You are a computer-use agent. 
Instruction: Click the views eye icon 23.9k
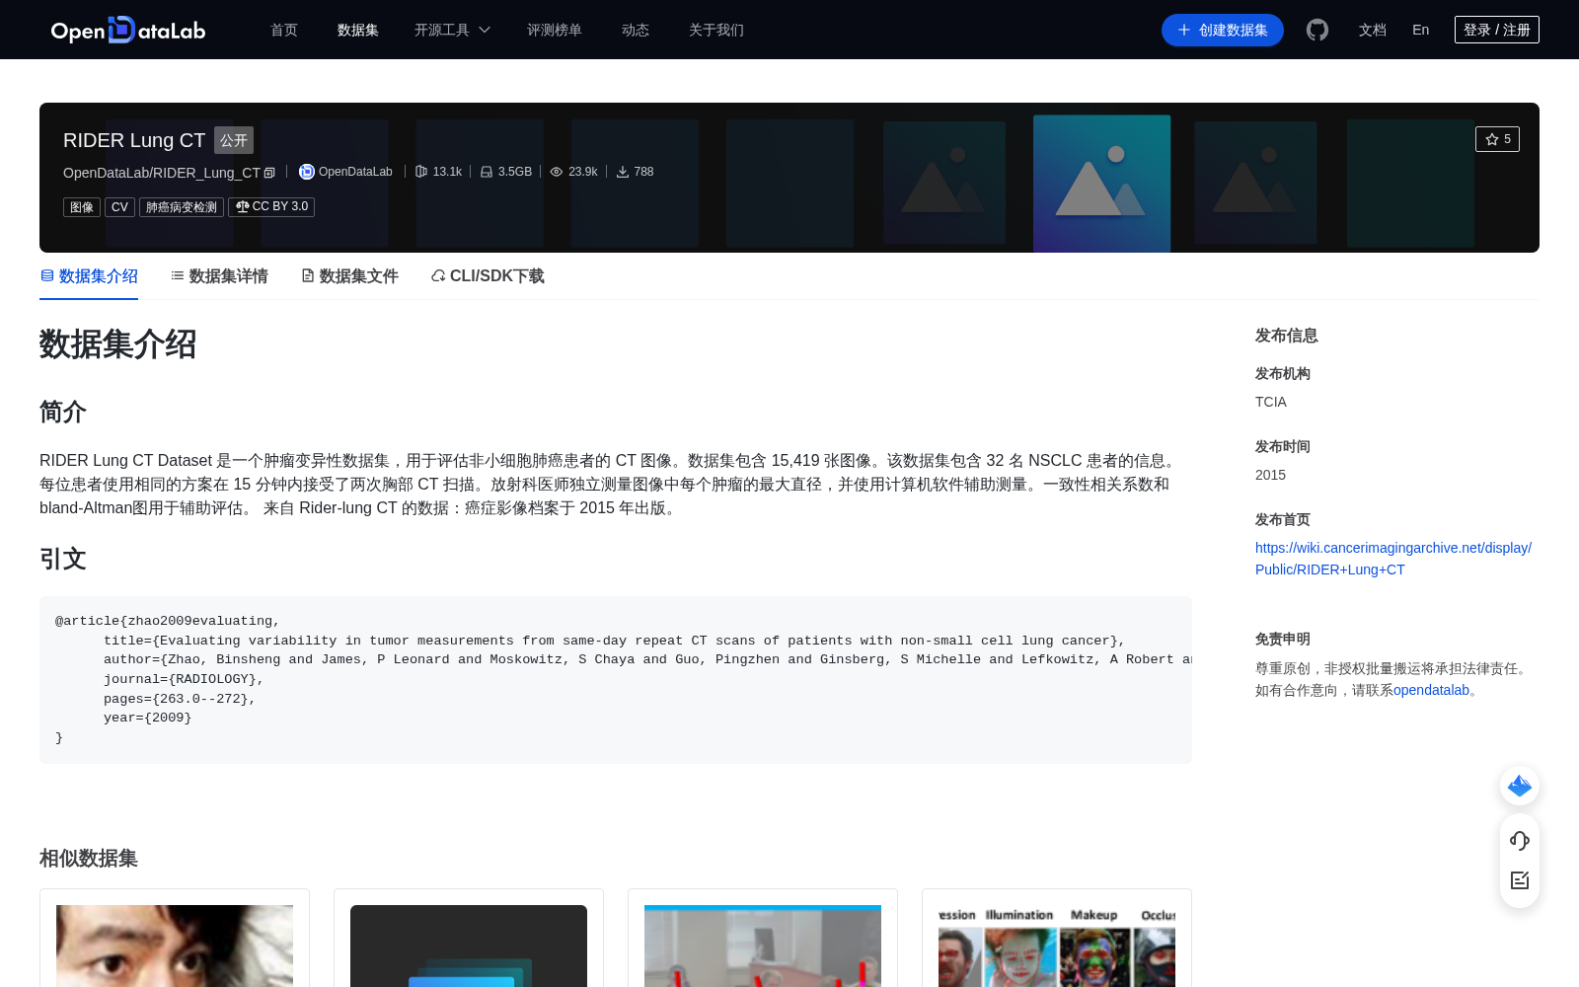(557, 172)
